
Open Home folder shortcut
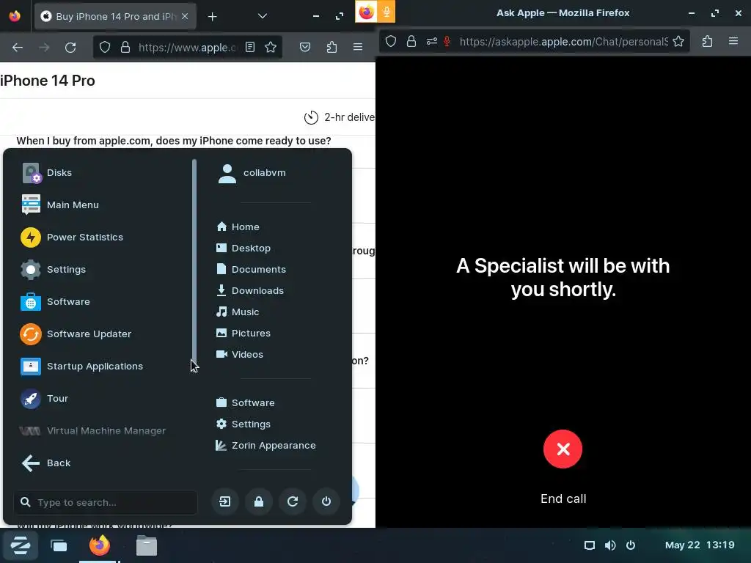click(x=238, y=227)
